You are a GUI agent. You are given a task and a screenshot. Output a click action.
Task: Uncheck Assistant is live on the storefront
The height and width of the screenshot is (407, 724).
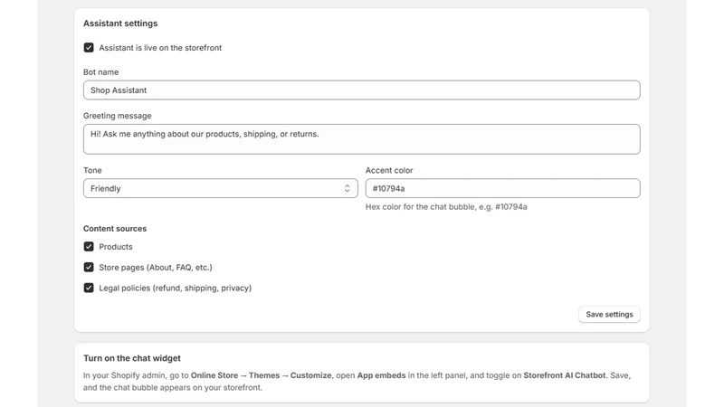(x=89, y=48)
